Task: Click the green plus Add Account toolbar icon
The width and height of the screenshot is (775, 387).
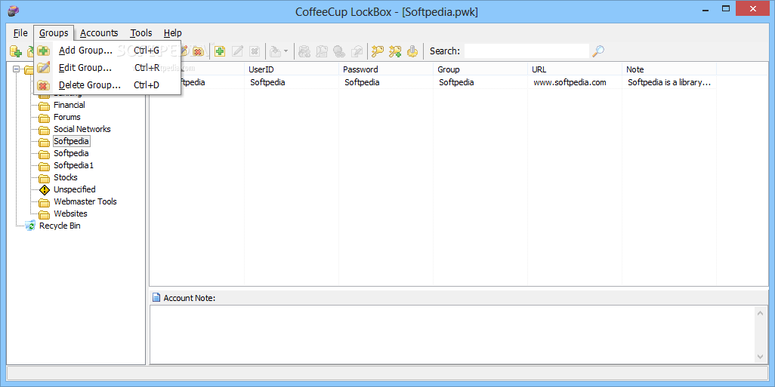Action: tap(220, 51)
